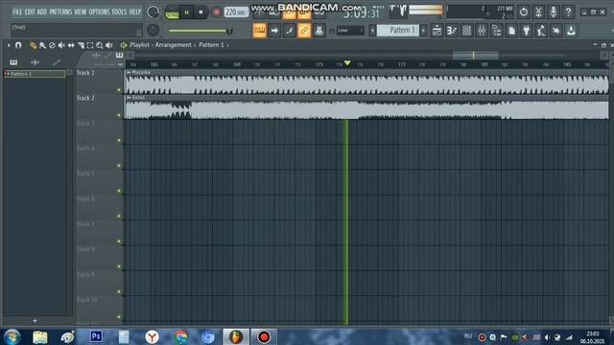This screenshot has width=614, height=345.
Task: Click the plus button at picker bottom
Action: coord(35,321)
